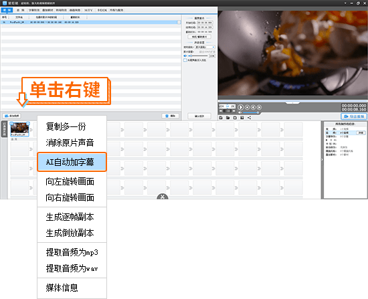
Task: Click the jog wheel left arrow
Action: (221, 111)
